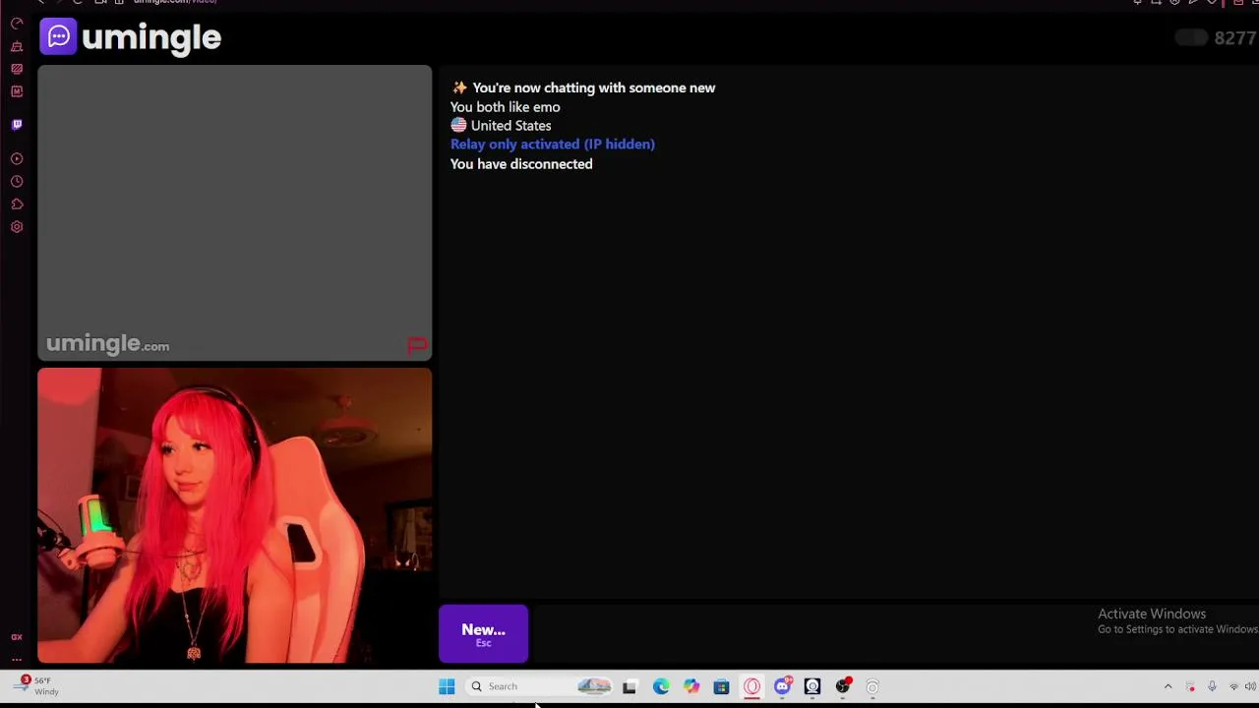Click your own webcam preview

pyautogui.click(x=234, y=516)
